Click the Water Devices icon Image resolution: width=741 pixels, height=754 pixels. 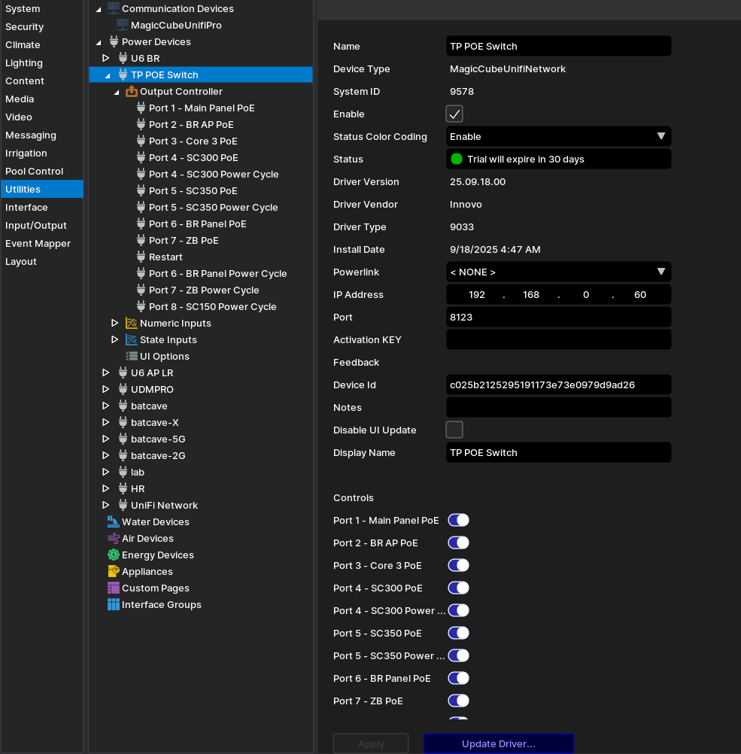[x=114, y=521]
